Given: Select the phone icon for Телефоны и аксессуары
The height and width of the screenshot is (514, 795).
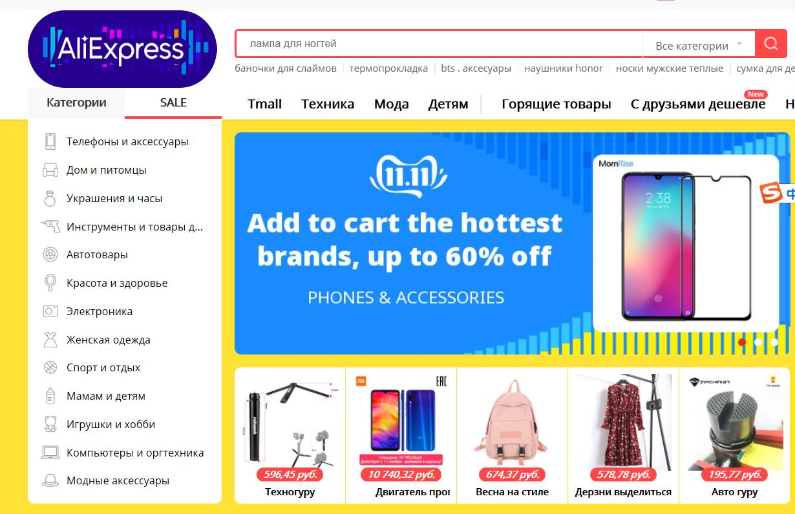Looking at the screenshot, I should coord(50,141).
